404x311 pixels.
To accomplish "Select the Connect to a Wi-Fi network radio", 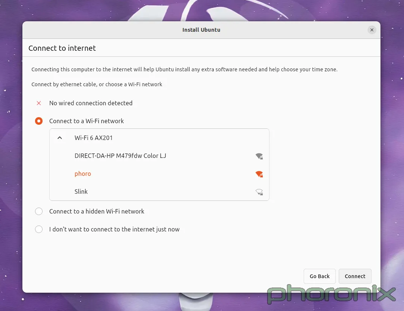I will (x=39, y=121).
